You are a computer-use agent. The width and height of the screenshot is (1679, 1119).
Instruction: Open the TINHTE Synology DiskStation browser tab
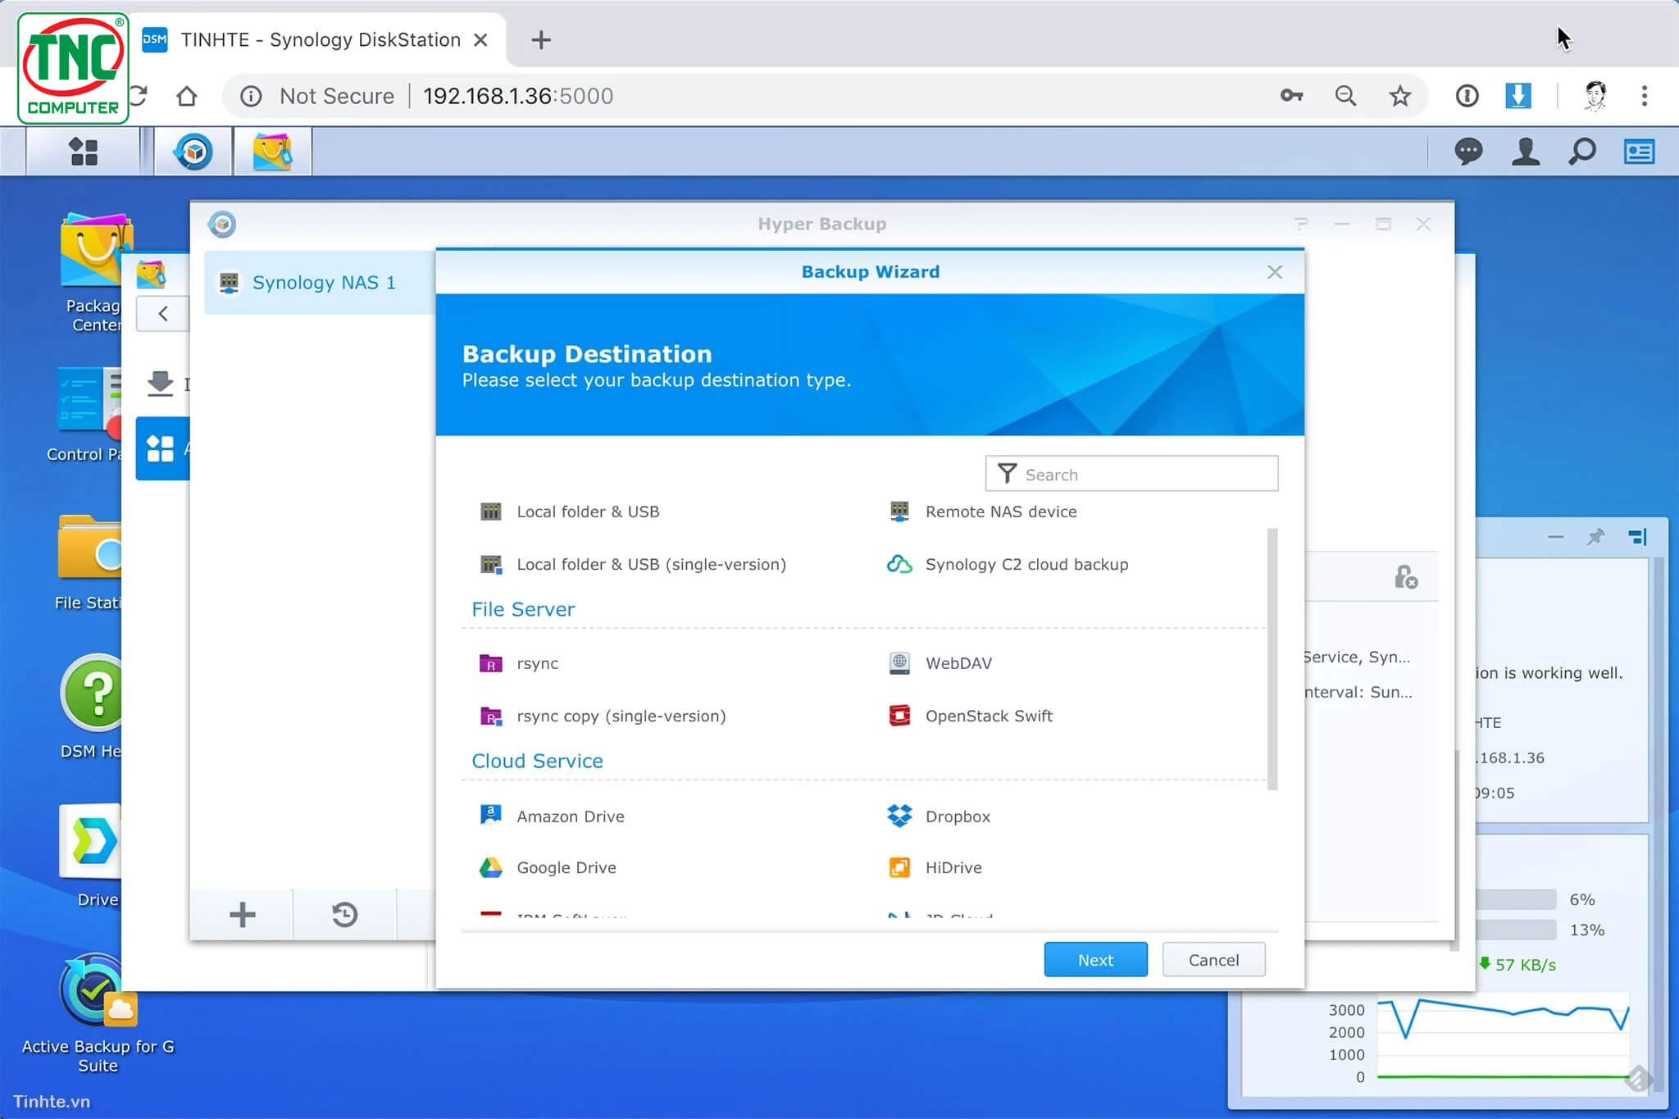pos(320,39)
